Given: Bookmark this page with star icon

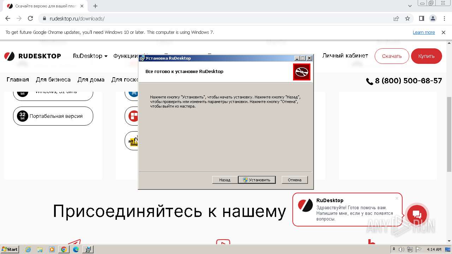Looking at the screenshot, I should [x=408, y=18].
